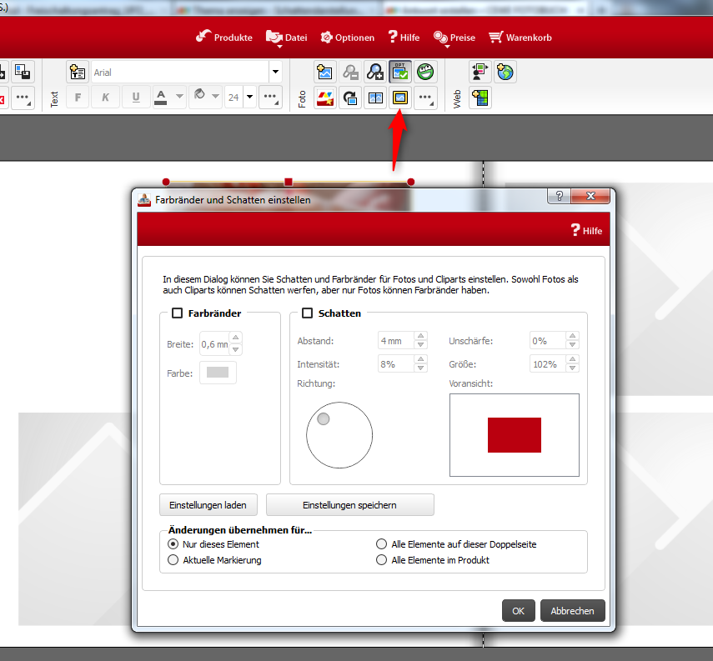This screenshot has height=661, width=713.
Task: Open the Arial font dropdown
Action: [274, 73]
